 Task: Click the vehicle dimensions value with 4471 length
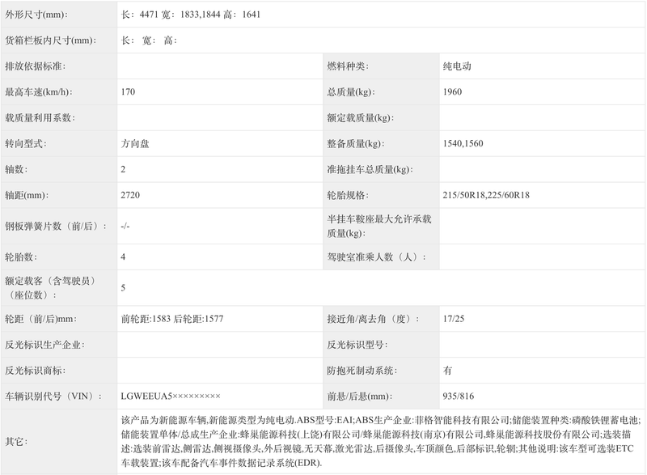pos(190,15)
